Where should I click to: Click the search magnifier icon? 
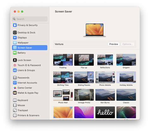(x=14, y=19)
